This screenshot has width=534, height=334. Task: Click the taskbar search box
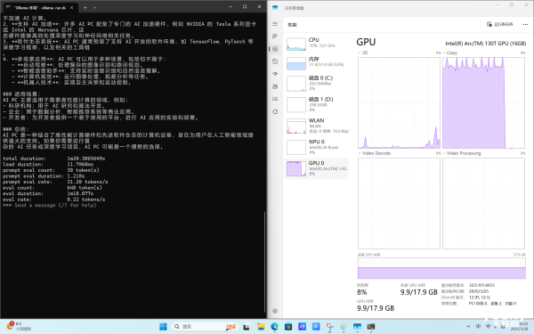[205, 327]
